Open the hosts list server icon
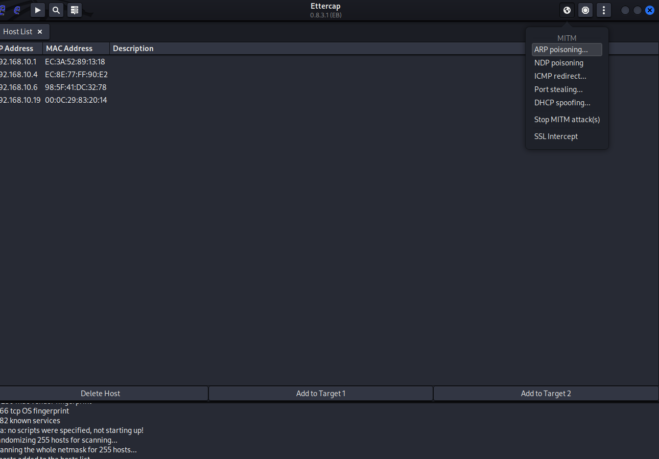659x459 pixels. tap(75, 10)
